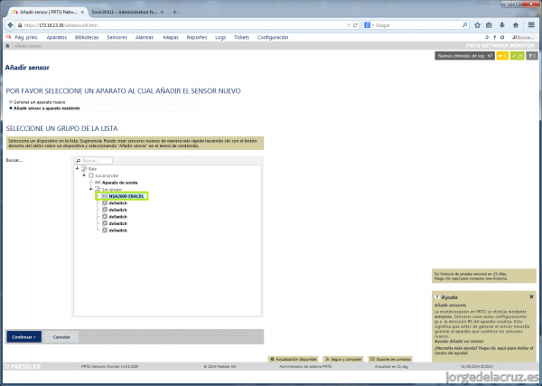Viewport: 542px width, 386px height.
Task: Open the bookmarks list clipboard icon
Action: point(489,25)
